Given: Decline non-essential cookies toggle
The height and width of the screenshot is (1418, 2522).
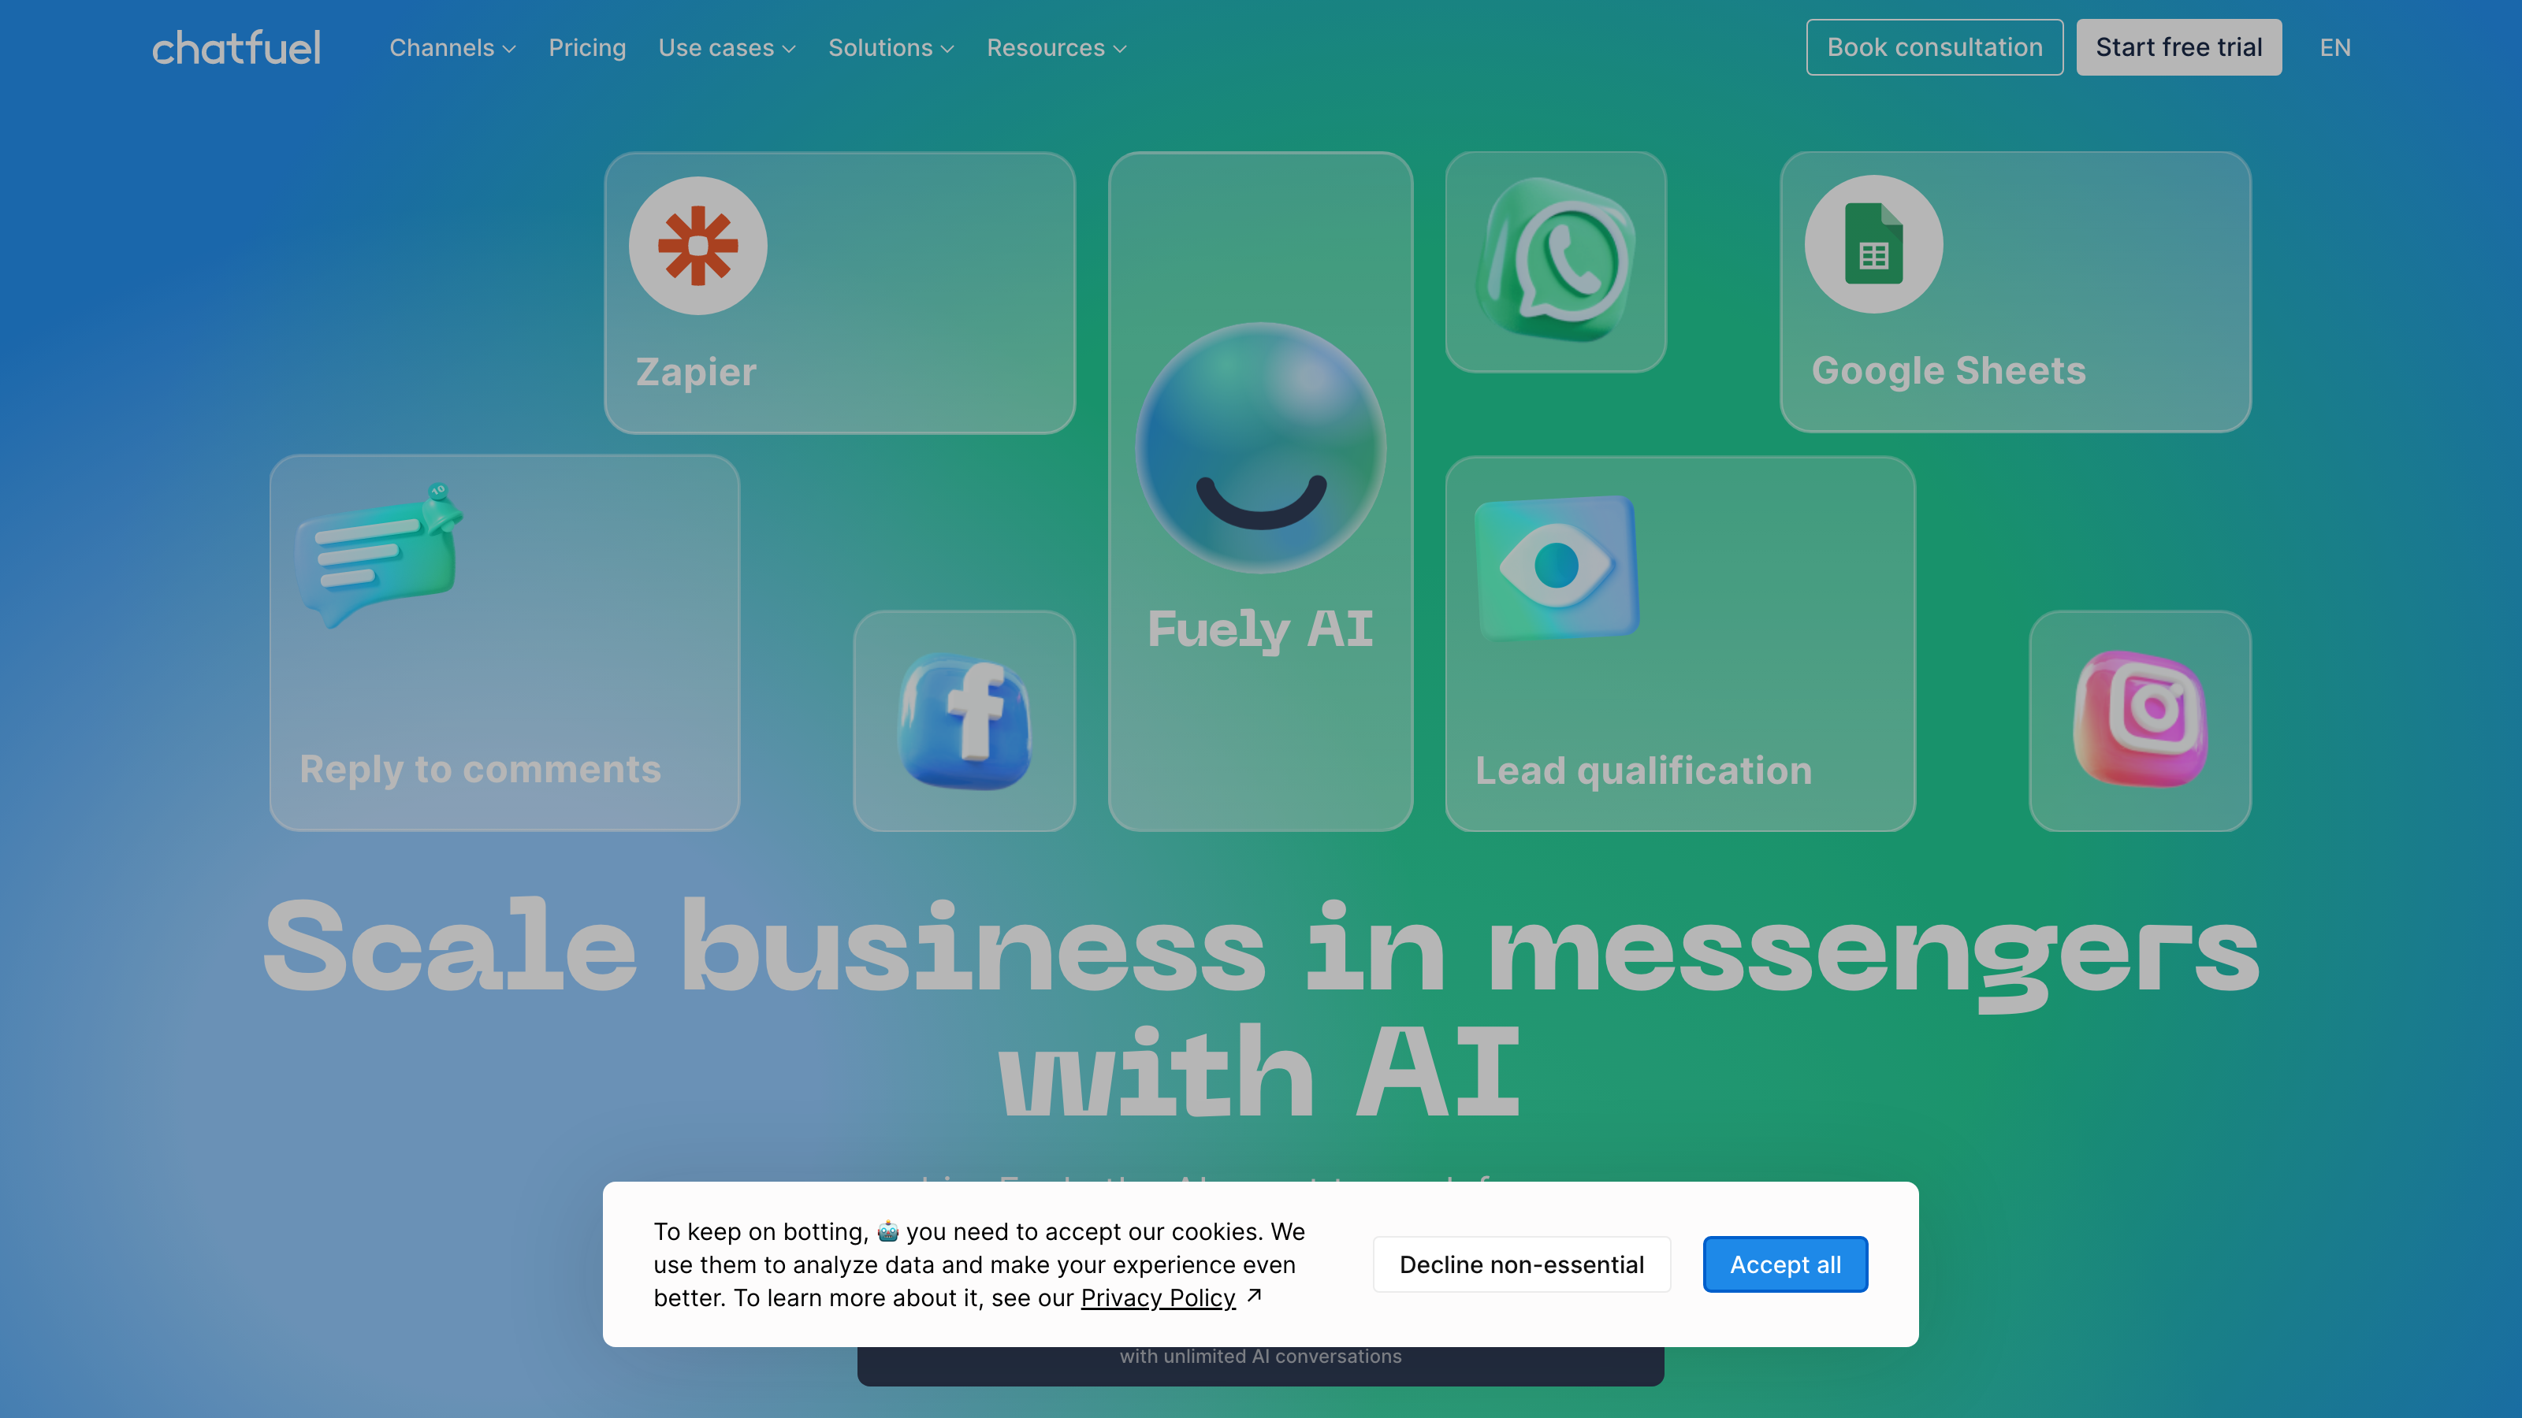Looking at the screenshot, I should (x=1521, y=1264).
